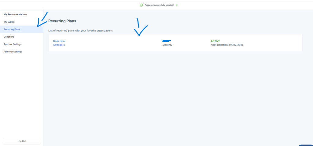The height and width of the screenshot is (146, 313).
Task: Open the blue widget at bottom-right corner
Action: pyautogui.click(x=306, y=145)
